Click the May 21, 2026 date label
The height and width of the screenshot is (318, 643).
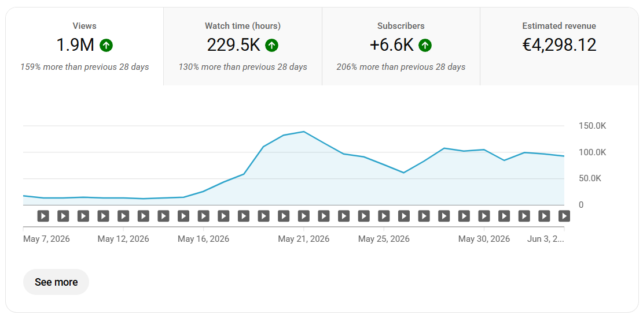coord(303,239)
